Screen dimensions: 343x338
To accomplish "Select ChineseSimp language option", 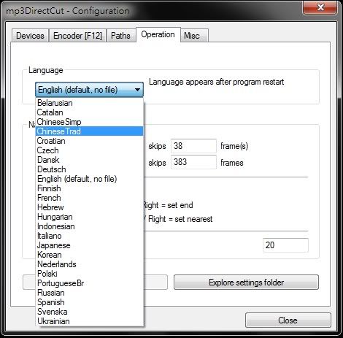I will [89, 122].
